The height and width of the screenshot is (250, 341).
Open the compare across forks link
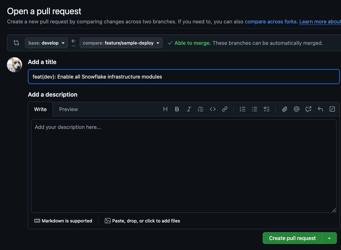coord(271,22)
